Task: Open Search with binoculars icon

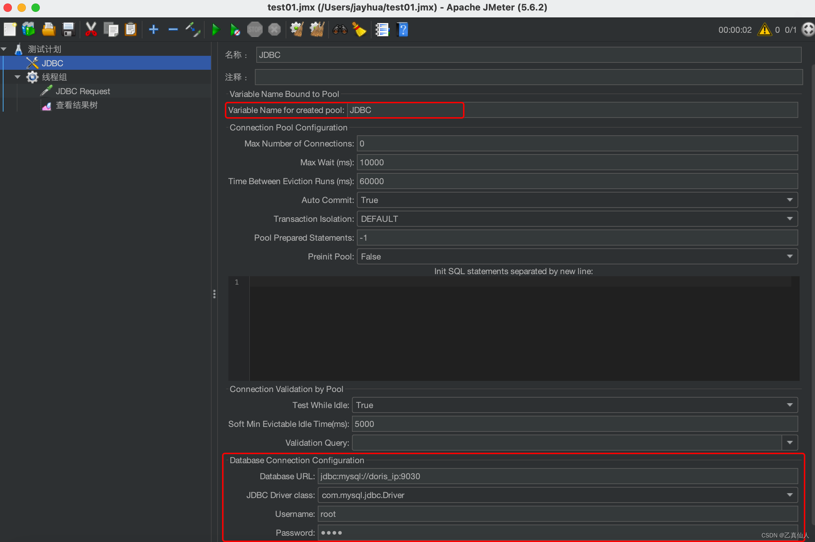Action: tap(340, 29)
